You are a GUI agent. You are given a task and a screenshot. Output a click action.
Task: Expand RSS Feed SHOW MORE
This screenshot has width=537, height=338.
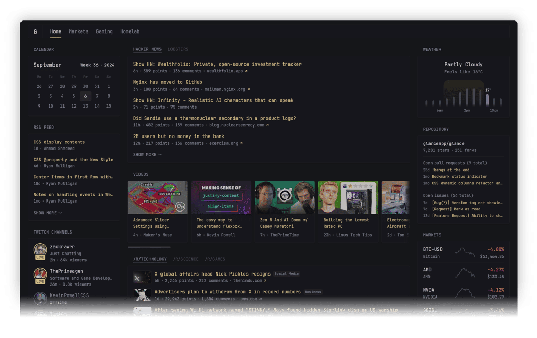(x=48, y=213)
